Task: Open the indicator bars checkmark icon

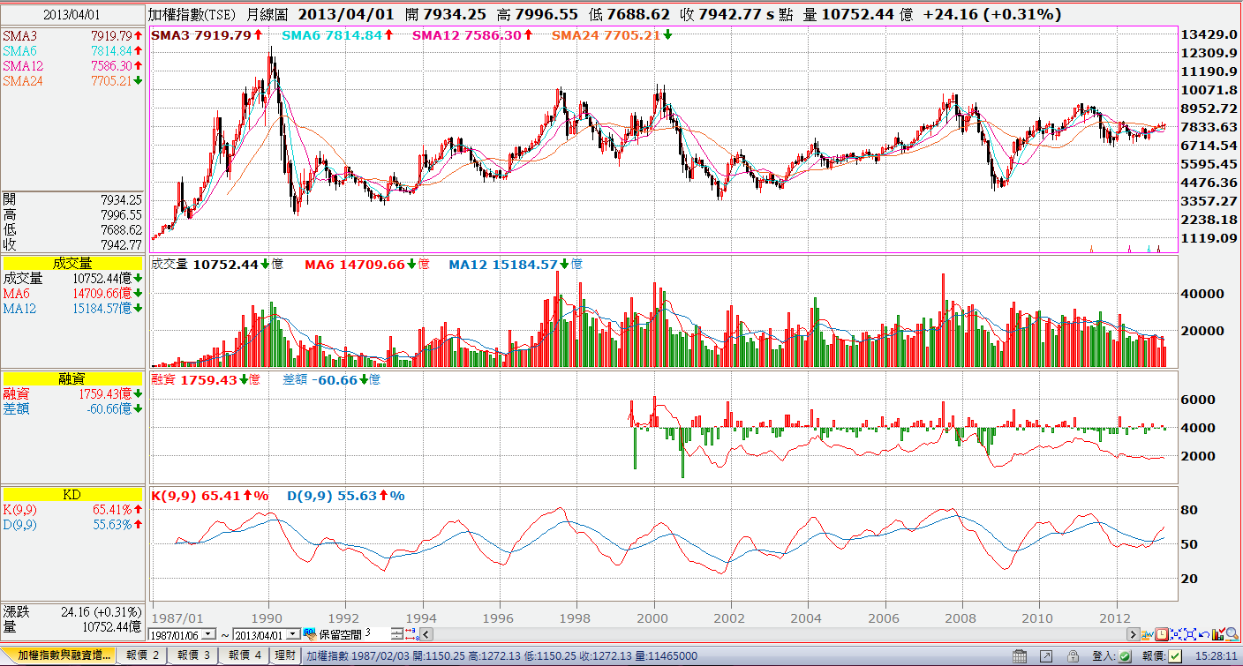Action: point(1219,633)
